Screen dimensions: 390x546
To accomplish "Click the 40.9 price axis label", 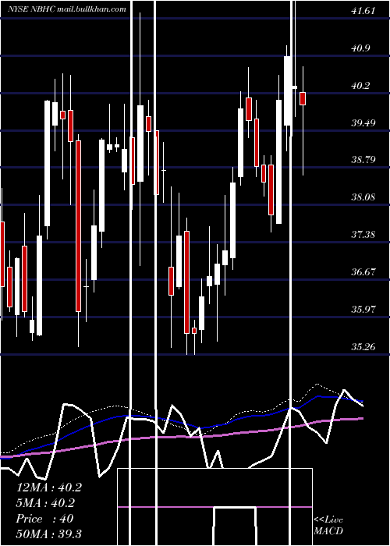I will coord(360,48).
